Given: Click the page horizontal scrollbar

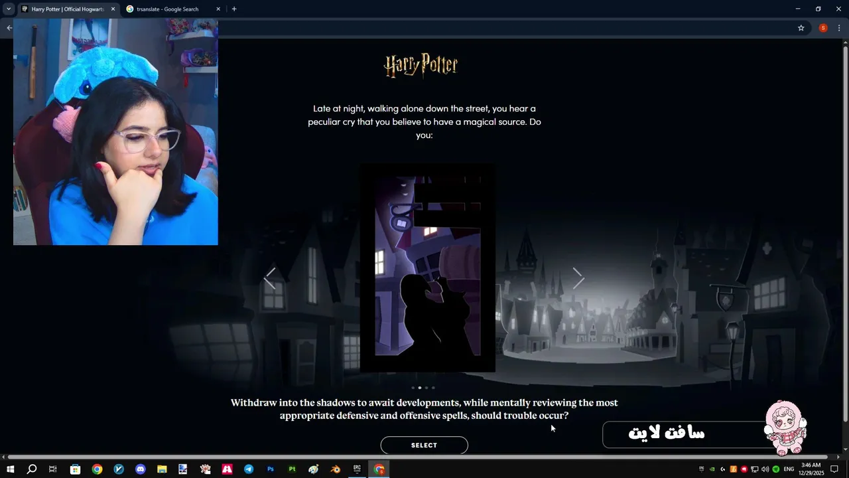Looking at the screenshot, I should coord(418,457).
